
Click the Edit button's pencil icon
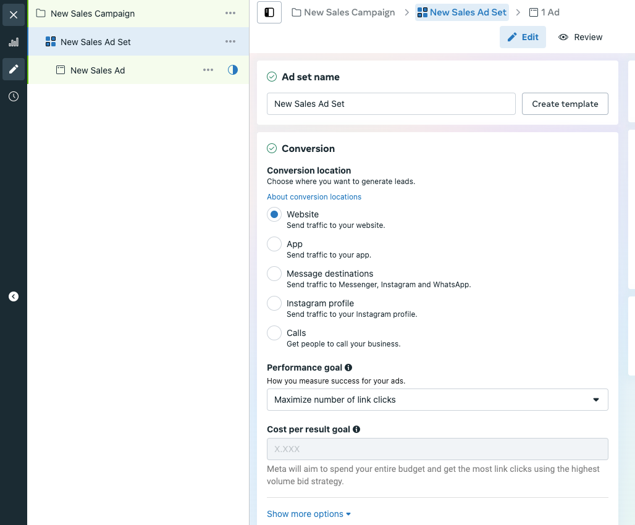click(x=512, y=37)
